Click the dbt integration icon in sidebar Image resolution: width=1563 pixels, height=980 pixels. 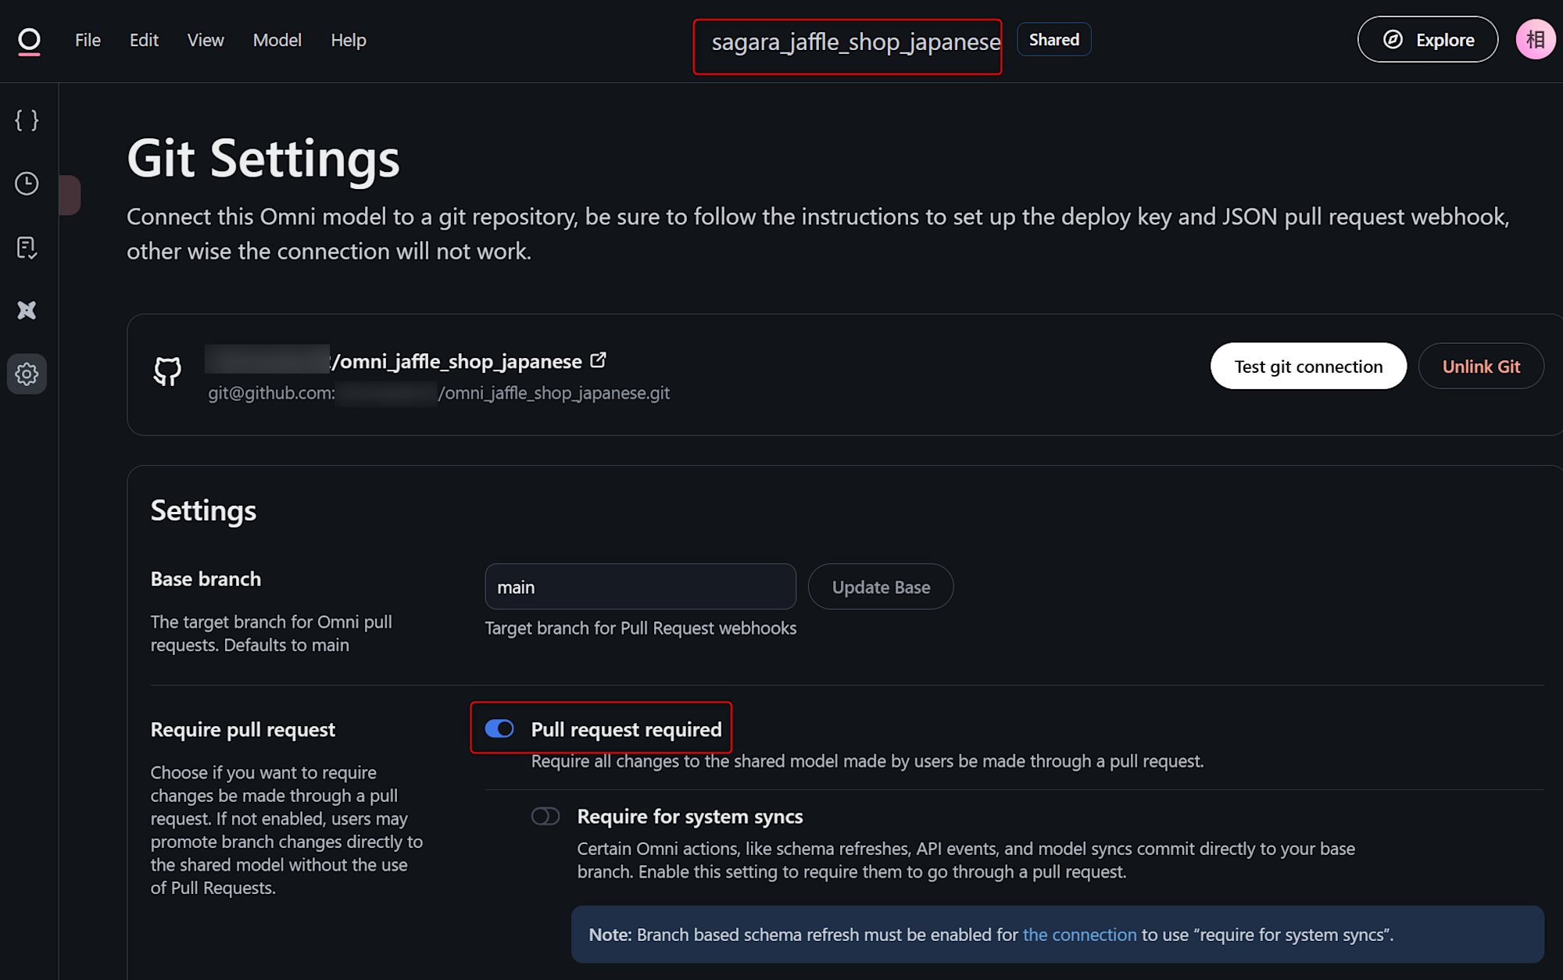point(27,310)
